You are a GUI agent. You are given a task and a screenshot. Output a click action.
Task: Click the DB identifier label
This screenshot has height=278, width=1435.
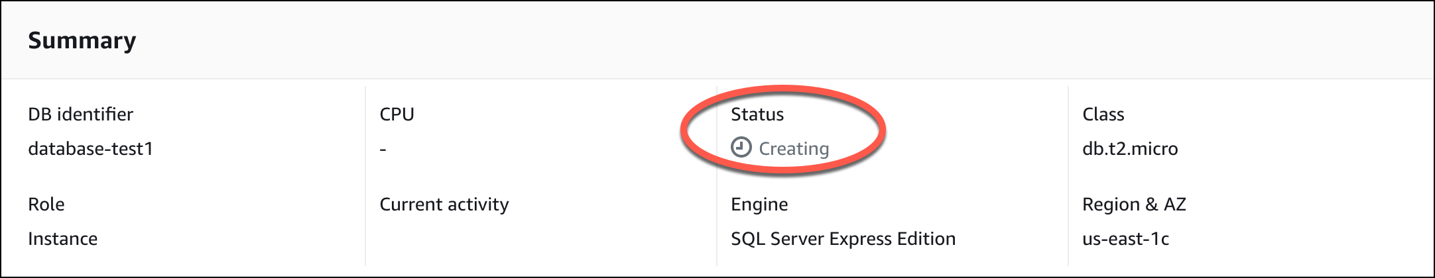click(x=80, y=115)
